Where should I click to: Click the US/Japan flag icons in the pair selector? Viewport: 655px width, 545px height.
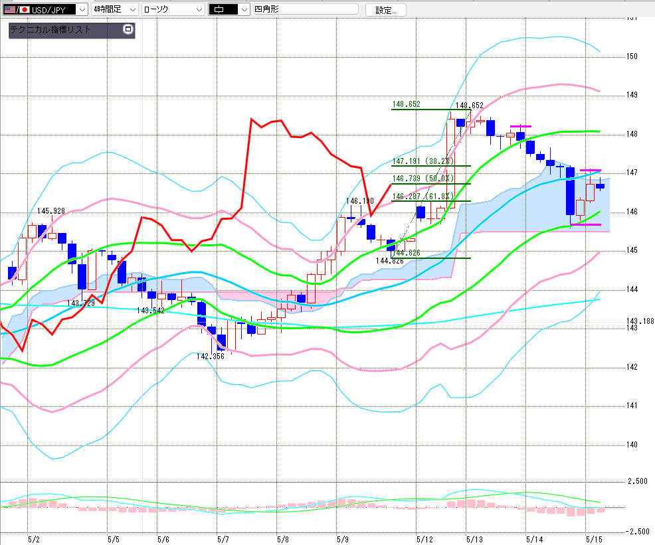pyautogui.click(x=17, y=9)
